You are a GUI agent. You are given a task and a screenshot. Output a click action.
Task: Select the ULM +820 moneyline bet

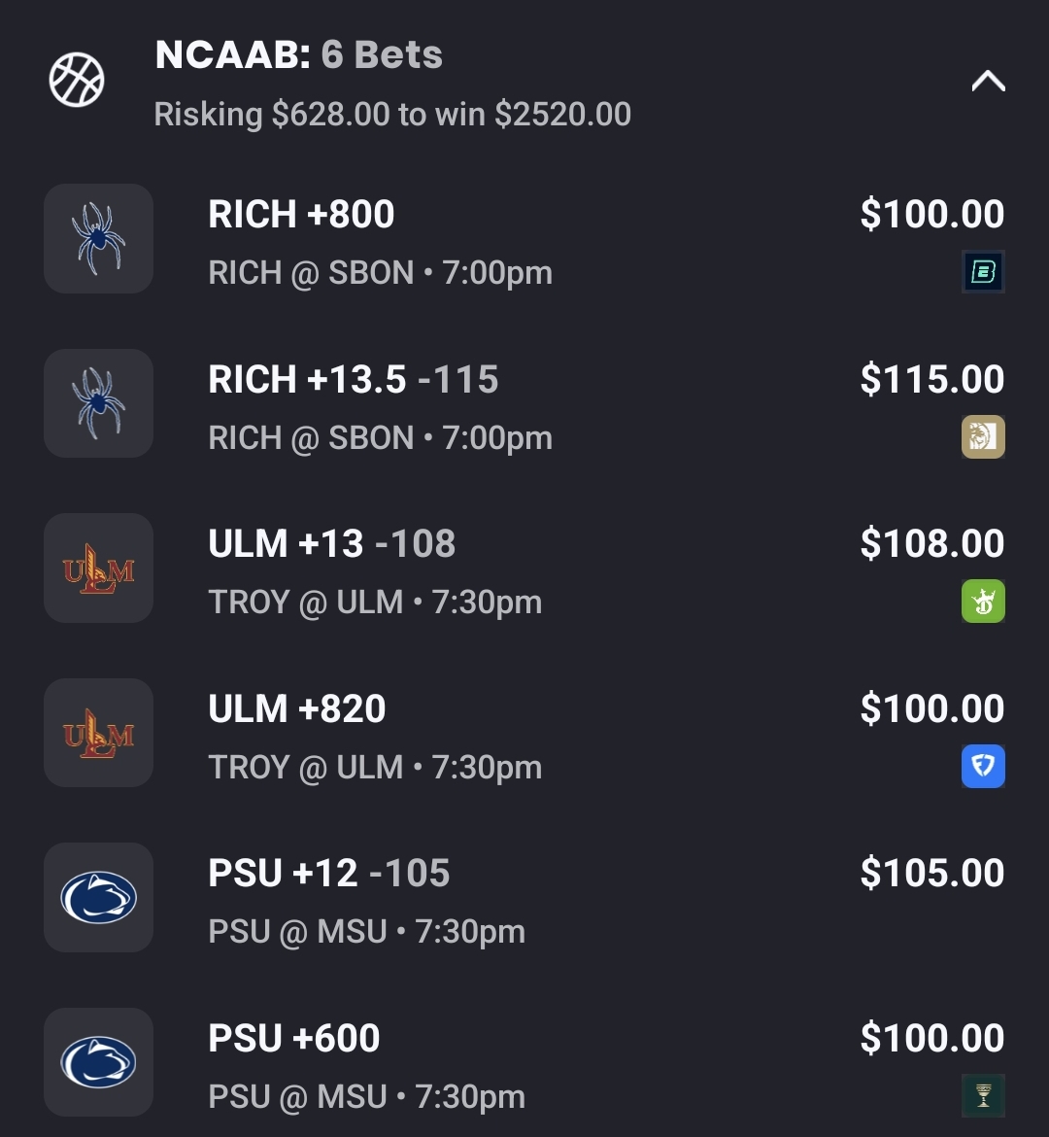click(x=297, y=709)
